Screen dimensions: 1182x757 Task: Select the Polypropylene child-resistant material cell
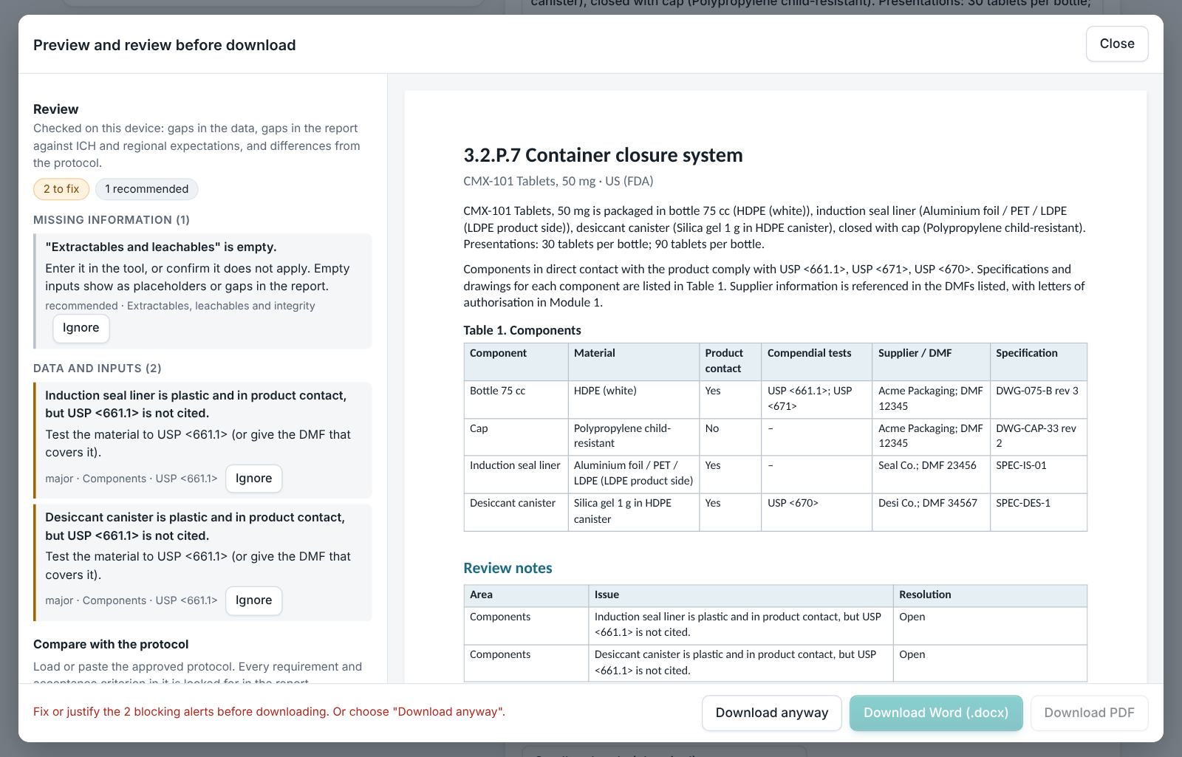pos(634,436)
